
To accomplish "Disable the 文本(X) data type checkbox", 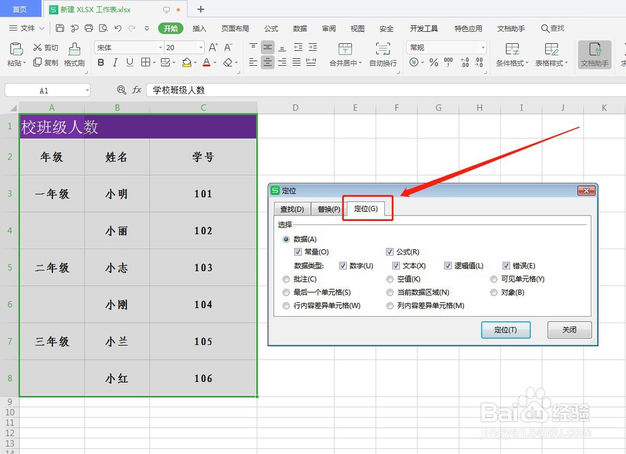I will (x=395, y=266).
